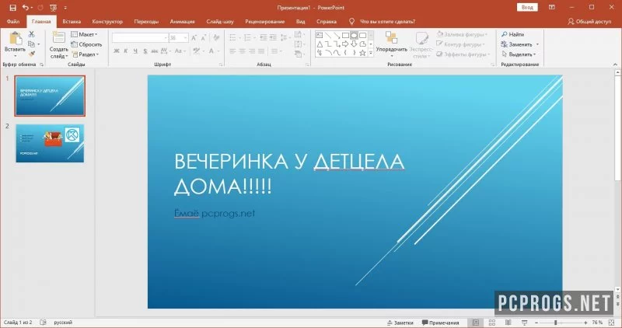Click the Найти find button
The height and width of the screenshot is (328, 622).
[512, 34]
